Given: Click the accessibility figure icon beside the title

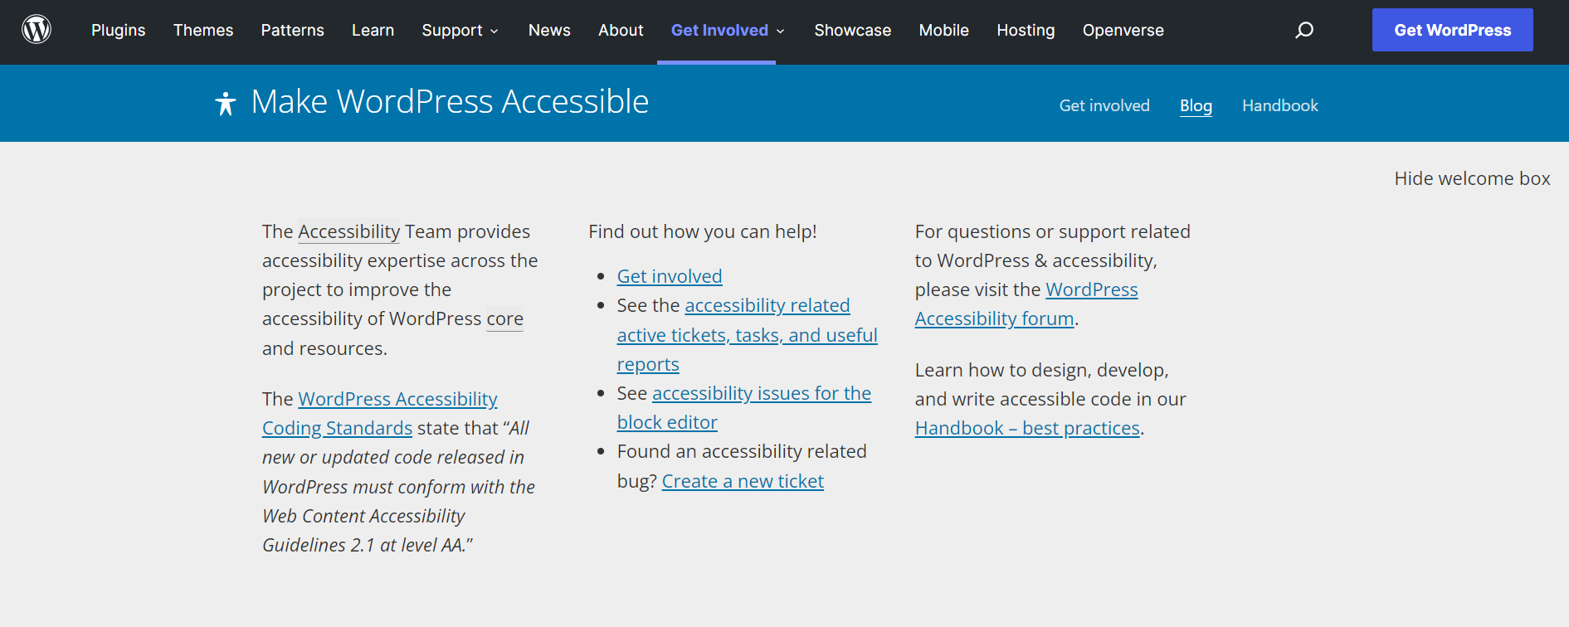Looking at the screenshot, I should point(226,103).
